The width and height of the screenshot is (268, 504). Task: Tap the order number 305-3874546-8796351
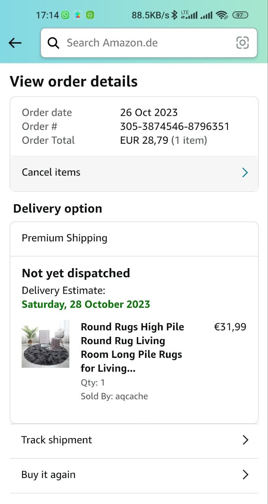click(x=175, y=126)
